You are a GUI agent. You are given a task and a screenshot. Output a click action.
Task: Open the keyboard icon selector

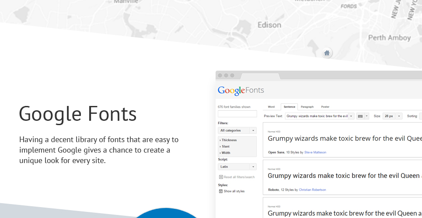(363, 116)
